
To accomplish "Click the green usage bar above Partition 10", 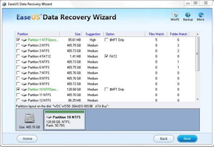I will (x=65, y=112).
